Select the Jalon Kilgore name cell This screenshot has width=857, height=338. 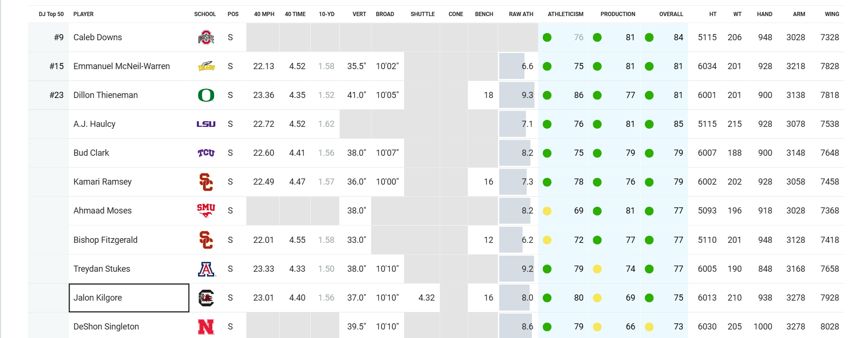(129, 298)
